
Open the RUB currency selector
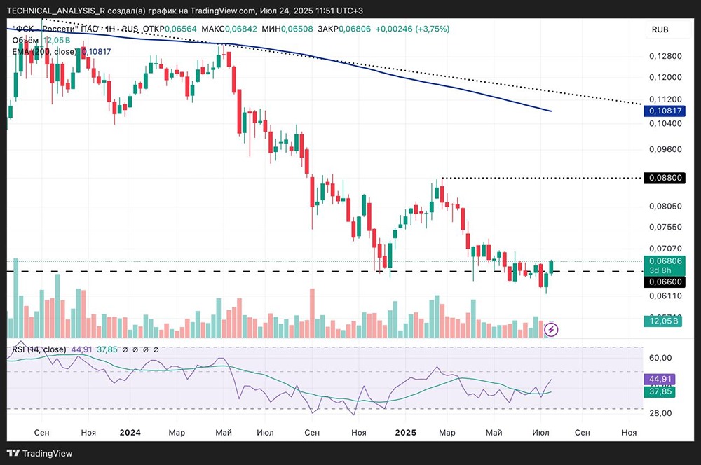(660, 29)
